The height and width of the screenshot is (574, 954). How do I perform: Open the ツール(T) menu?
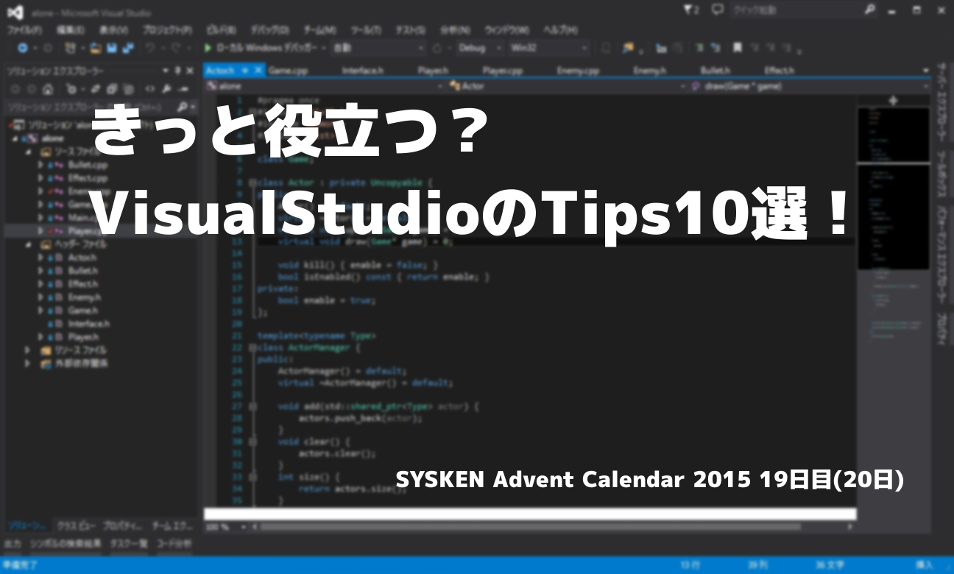point(365,29)
